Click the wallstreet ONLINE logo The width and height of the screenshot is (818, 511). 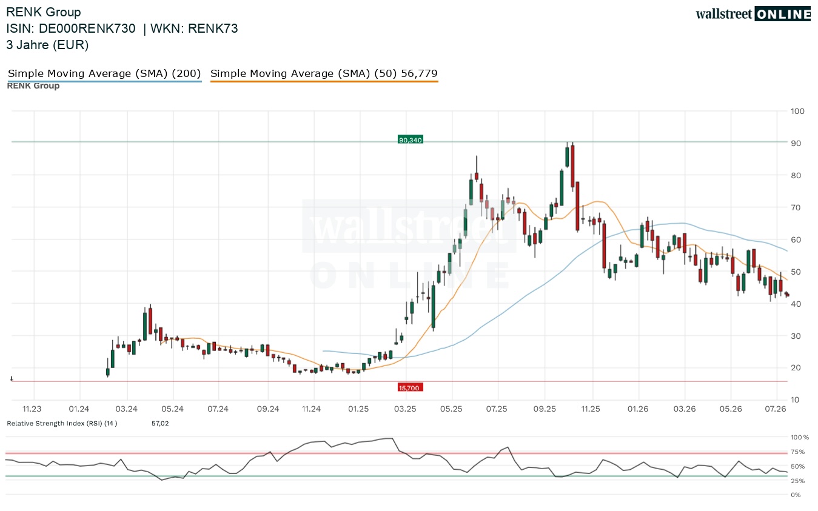coord(753,14)
